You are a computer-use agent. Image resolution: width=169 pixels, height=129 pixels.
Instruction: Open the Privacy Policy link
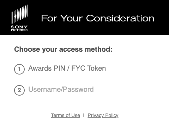click(x=103, y=116)
